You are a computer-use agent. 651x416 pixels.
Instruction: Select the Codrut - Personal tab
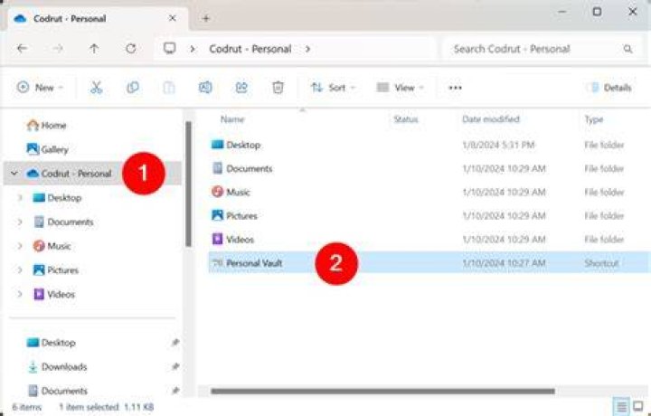point(96,19)
